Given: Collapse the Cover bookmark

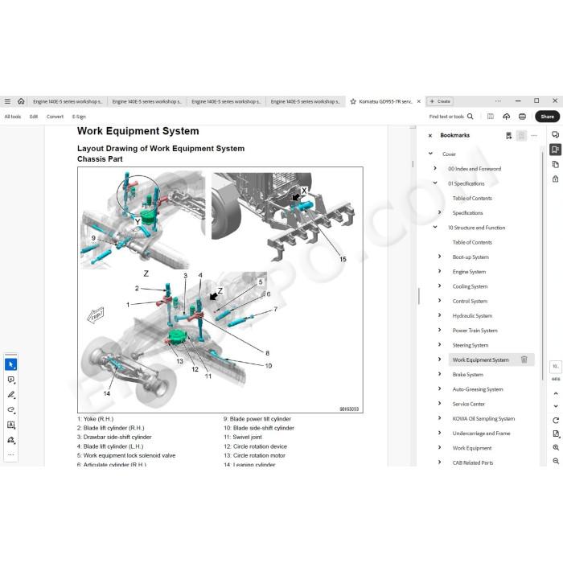Looking at the screenshot, I should click(x=430, y=154).
